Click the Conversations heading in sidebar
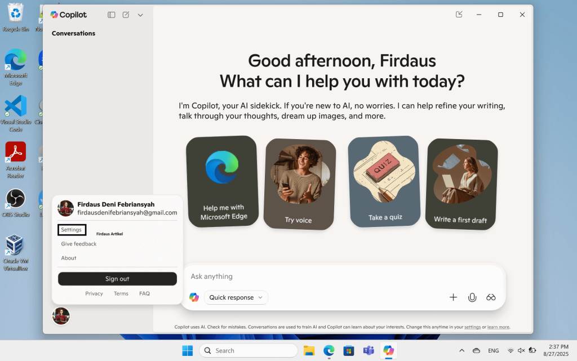Viewport: 577px width, 361px height. point(74,33)
